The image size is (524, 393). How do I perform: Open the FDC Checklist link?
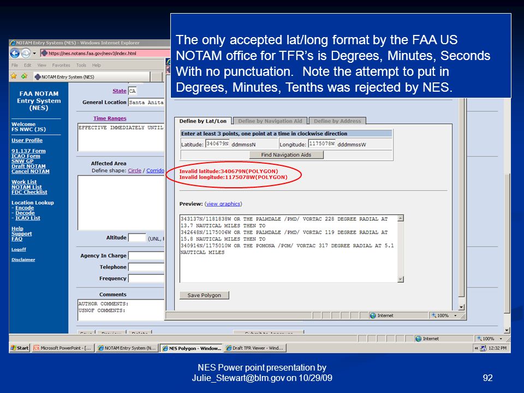click(x=29, y=192)
